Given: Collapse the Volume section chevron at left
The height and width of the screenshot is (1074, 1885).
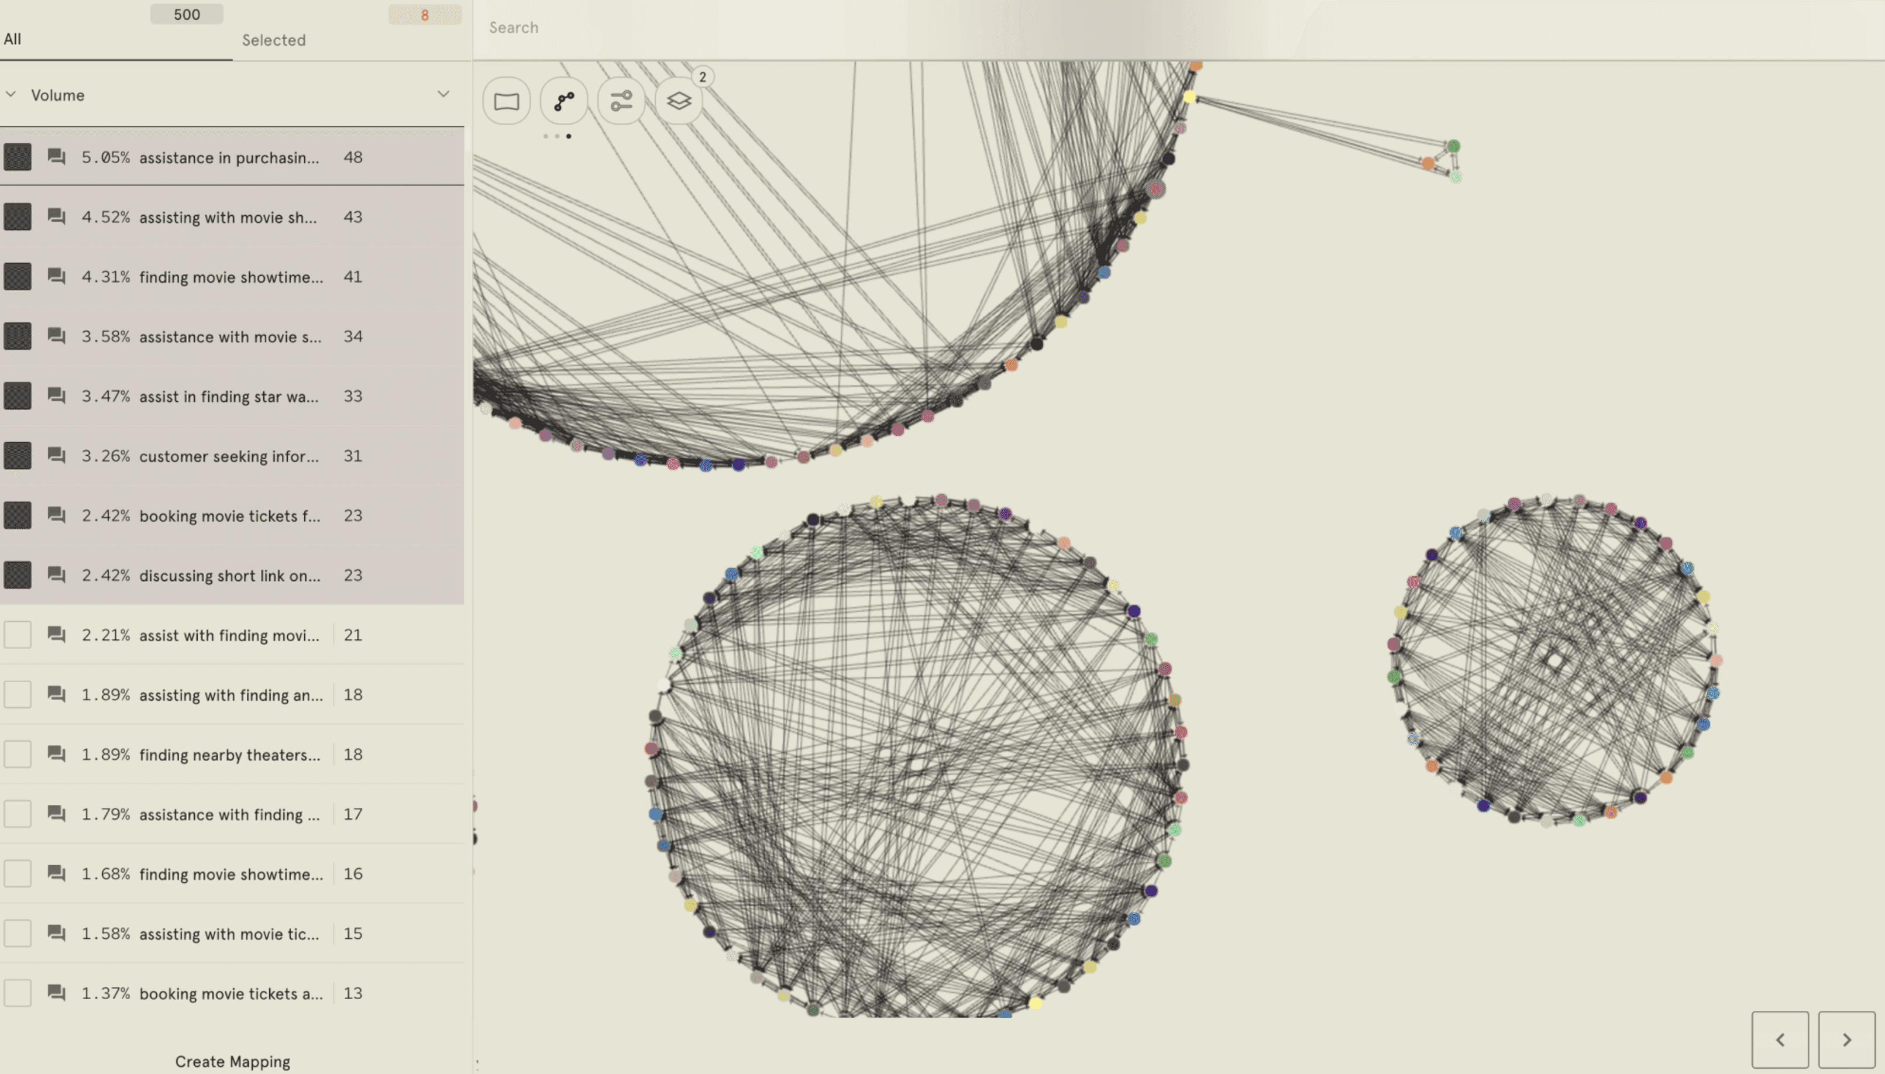Looking at the screenshot, I should coord(11,94).
